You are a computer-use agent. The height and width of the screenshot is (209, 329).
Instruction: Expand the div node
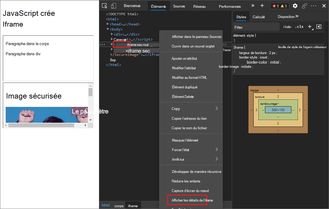112,34
